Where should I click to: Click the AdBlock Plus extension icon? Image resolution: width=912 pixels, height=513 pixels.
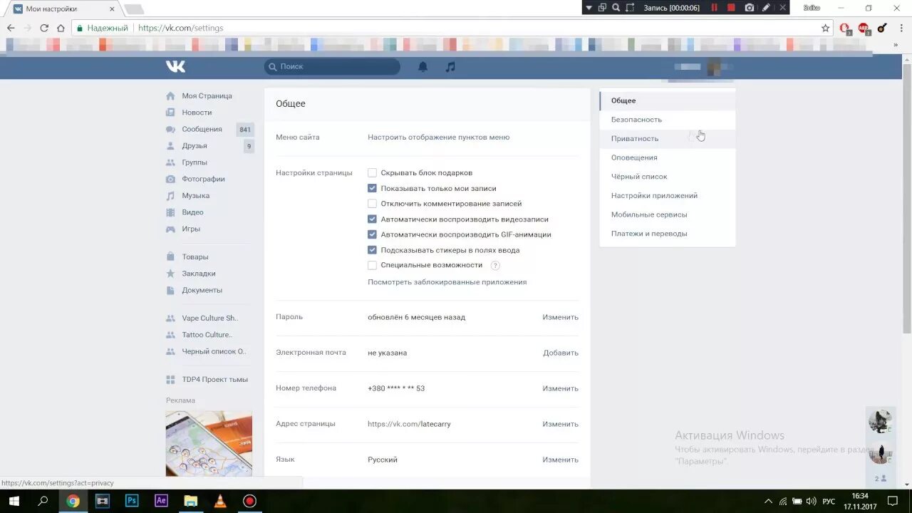point(864,28)
